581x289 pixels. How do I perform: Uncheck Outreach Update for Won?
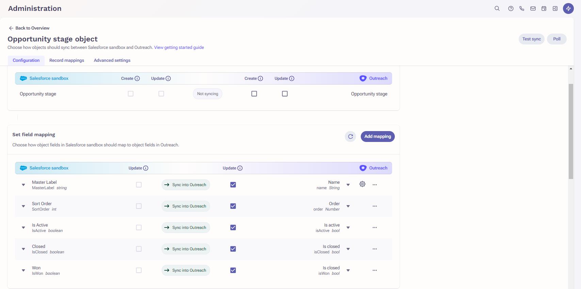tap(233, 270)
